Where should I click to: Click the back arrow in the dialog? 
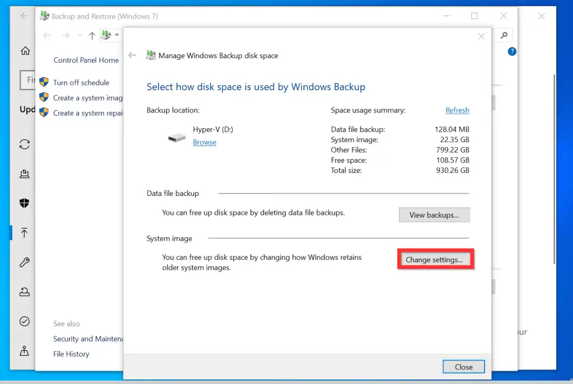(x=133, y=55)
